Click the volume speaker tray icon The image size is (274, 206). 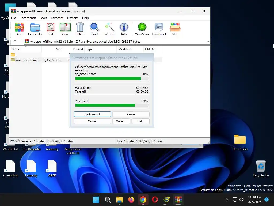pos(241,200)
